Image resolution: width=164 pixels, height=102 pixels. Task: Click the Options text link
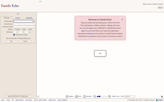click(71, 96)
